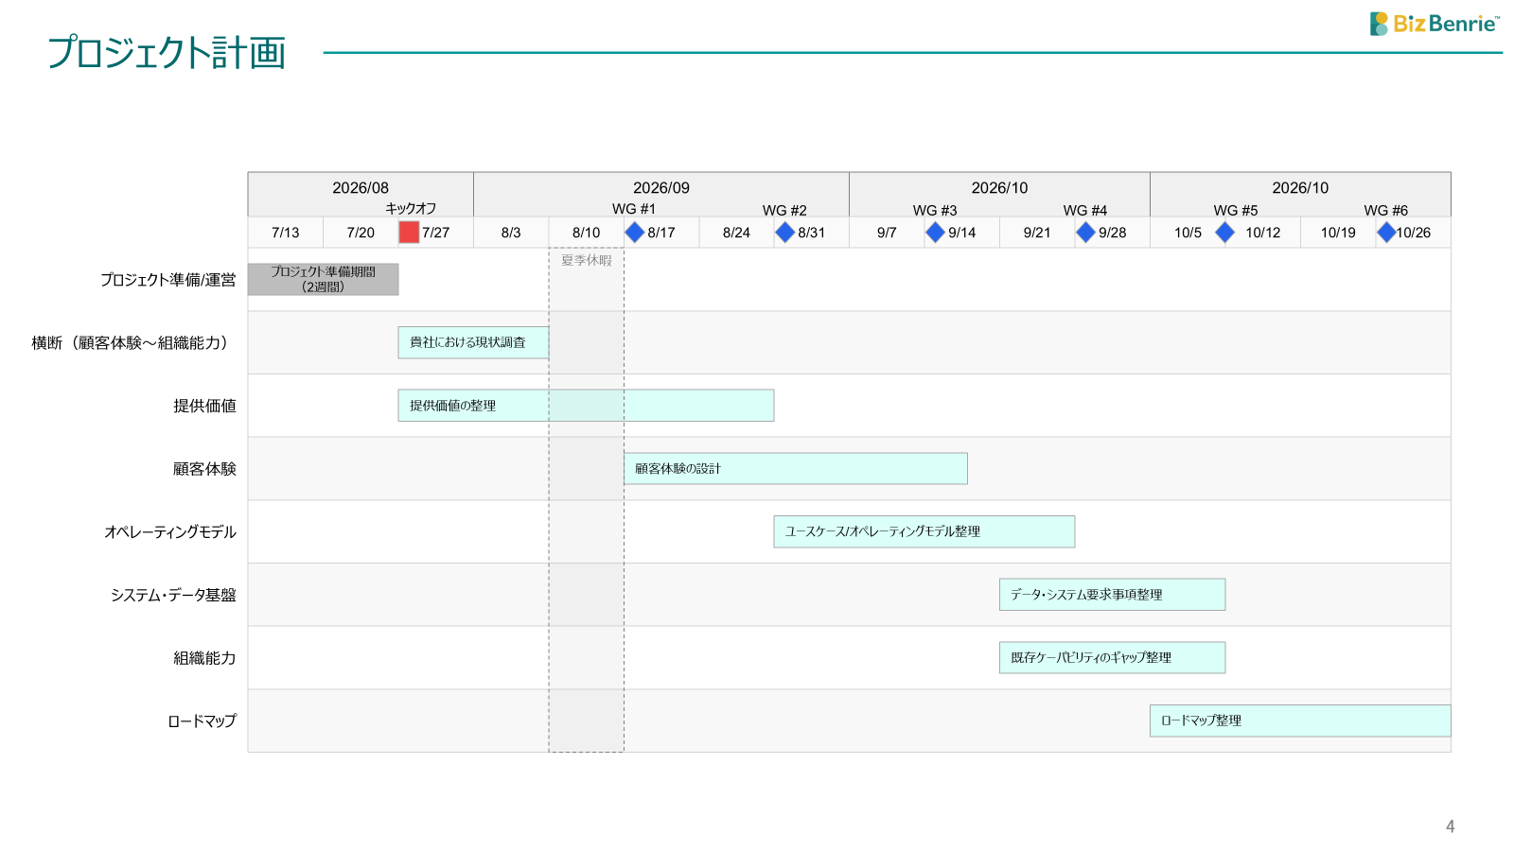Image resolution: width=1514 pixels, height=851 pixels.
Task: Select the 顧客体験の設計 task bar
Action: [795, 468]
